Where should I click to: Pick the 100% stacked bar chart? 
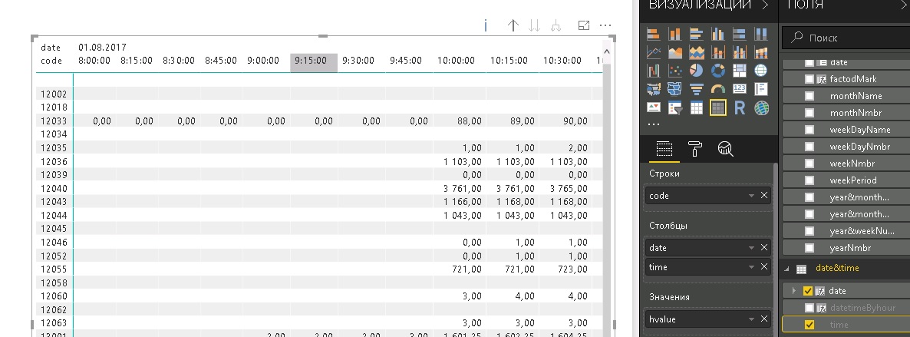740,34
